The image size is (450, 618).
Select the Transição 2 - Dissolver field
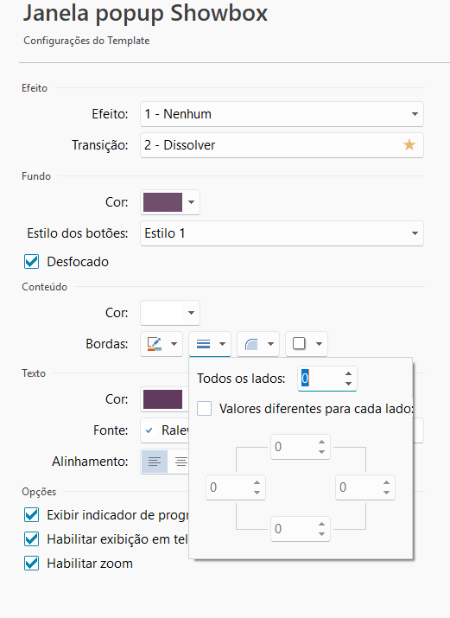[x=282, y=145]
